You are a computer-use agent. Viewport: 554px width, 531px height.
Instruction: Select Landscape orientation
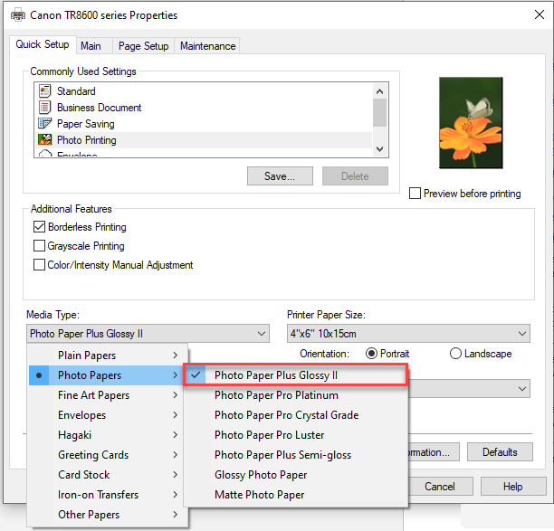(x=455, y=354)
